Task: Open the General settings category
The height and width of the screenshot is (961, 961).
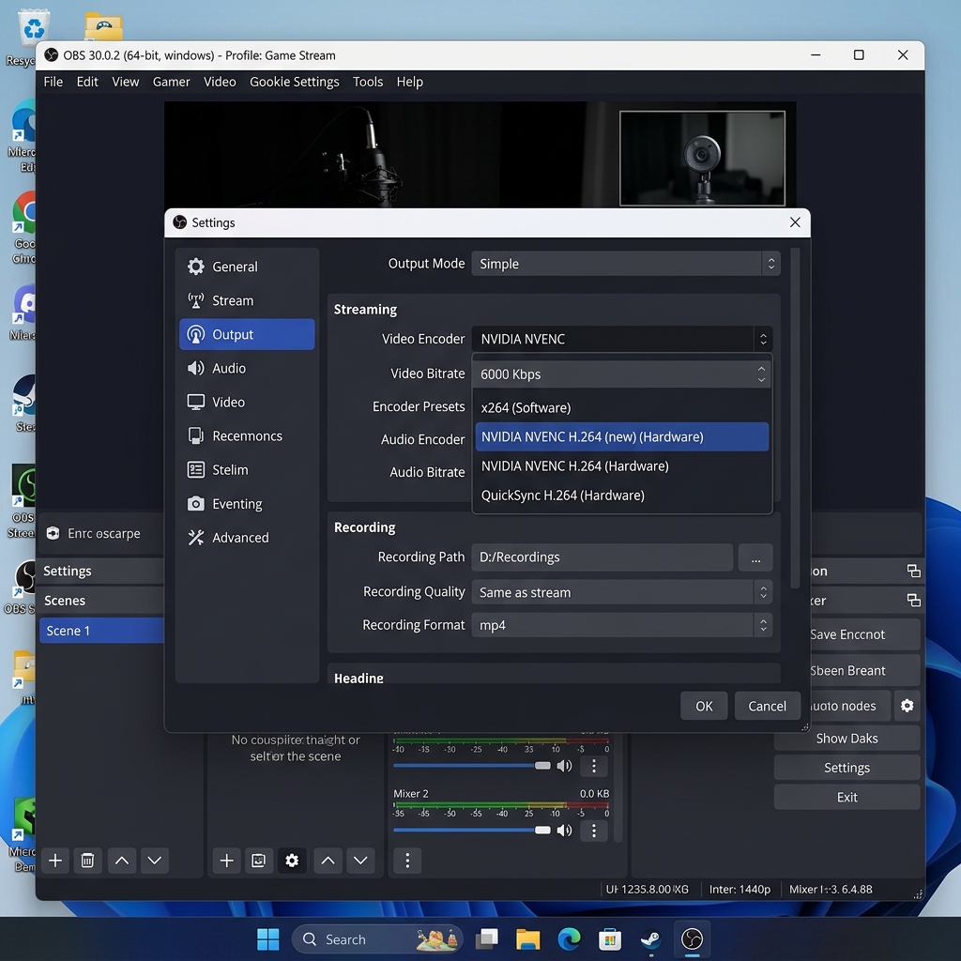Action: pos(247,267)
